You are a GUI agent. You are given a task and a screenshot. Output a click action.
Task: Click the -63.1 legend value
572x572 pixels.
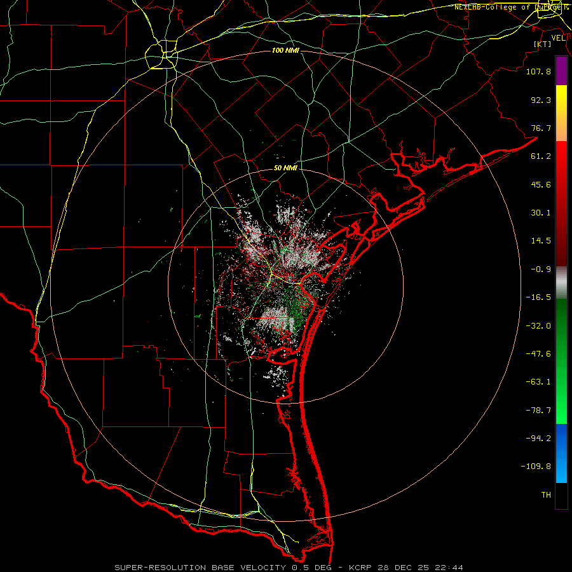(x=538, y=382)
